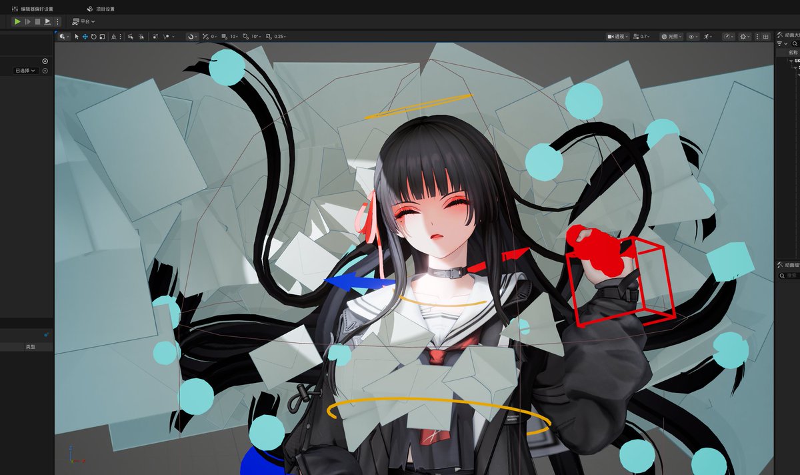The height and width of the screenshot is (475, 800).
Task: Select the Translate move tool
Action: pyautogui.click(x=85, y=37)
